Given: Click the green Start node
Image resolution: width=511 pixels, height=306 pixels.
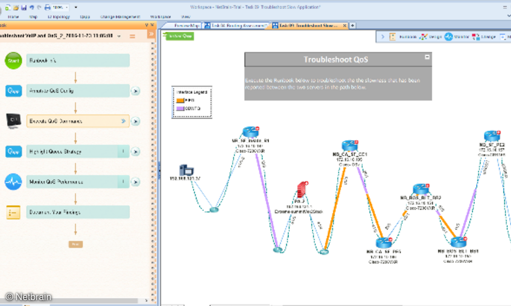Looking at the screenshot, I should coord(13,61).
